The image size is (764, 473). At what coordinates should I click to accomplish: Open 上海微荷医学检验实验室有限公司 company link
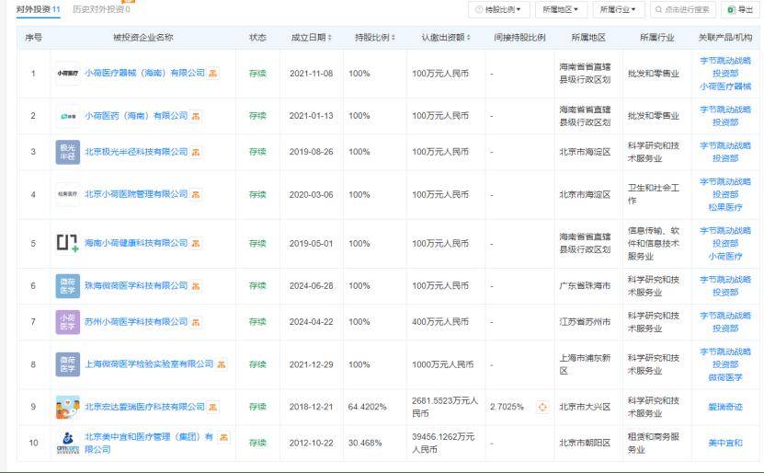click(x=149, y=363)
